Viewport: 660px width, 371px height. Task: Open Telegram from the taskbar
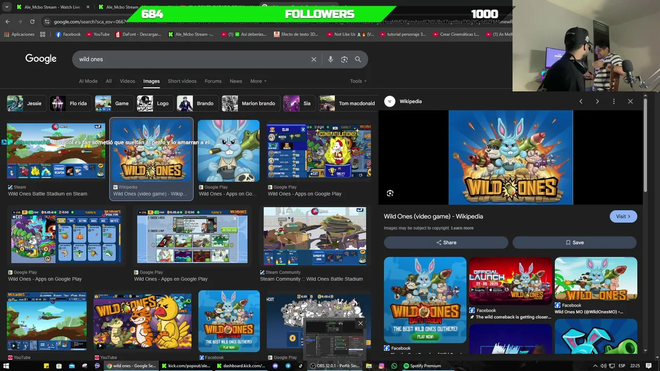(x=288, y=366)
